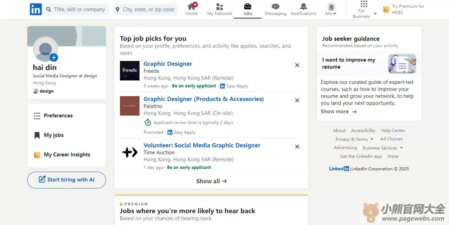Click the My Career Insights premium icon
Screen dimensions: 449x225
37,155
